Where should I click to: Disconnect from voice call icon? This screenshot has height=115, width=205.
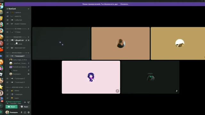tap(29, 102)
